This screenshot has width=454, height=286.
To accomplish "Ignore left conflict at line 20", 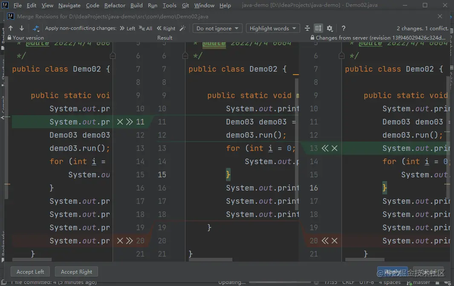I will click(x=120, y=240).
